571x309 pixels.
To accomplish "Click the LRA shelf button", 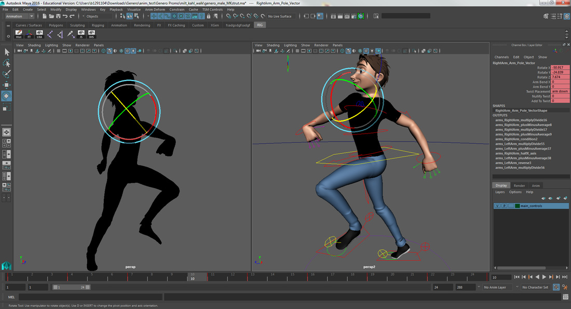I will [x=39, y=34].
